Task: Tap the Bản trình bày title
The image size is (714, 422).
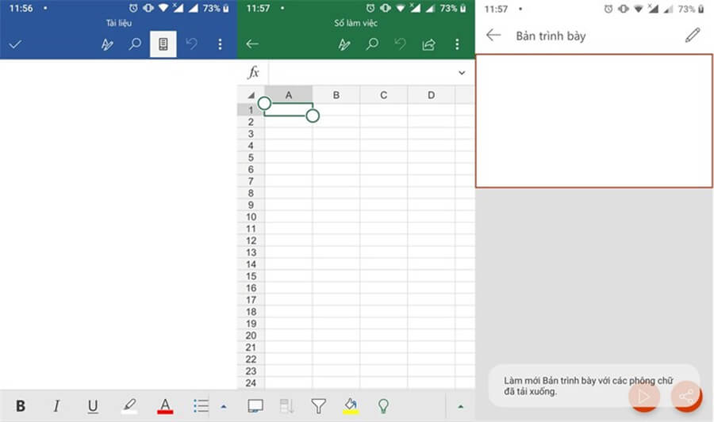Action: (551, 36)
